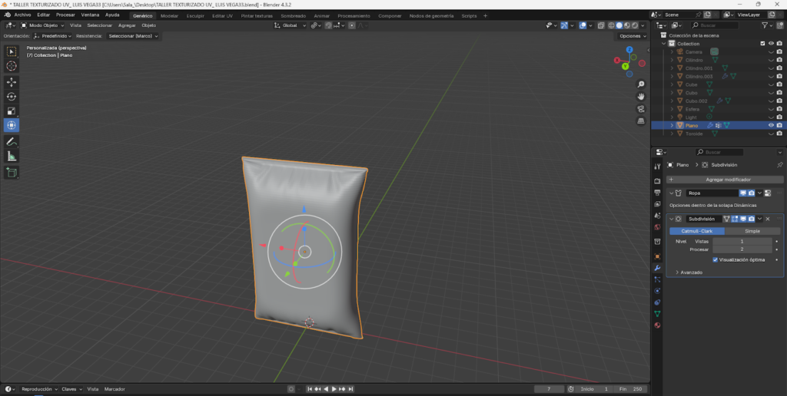Open the Predefinido orientation dropdown
The image size is (787, 396).
click(53, 36)
